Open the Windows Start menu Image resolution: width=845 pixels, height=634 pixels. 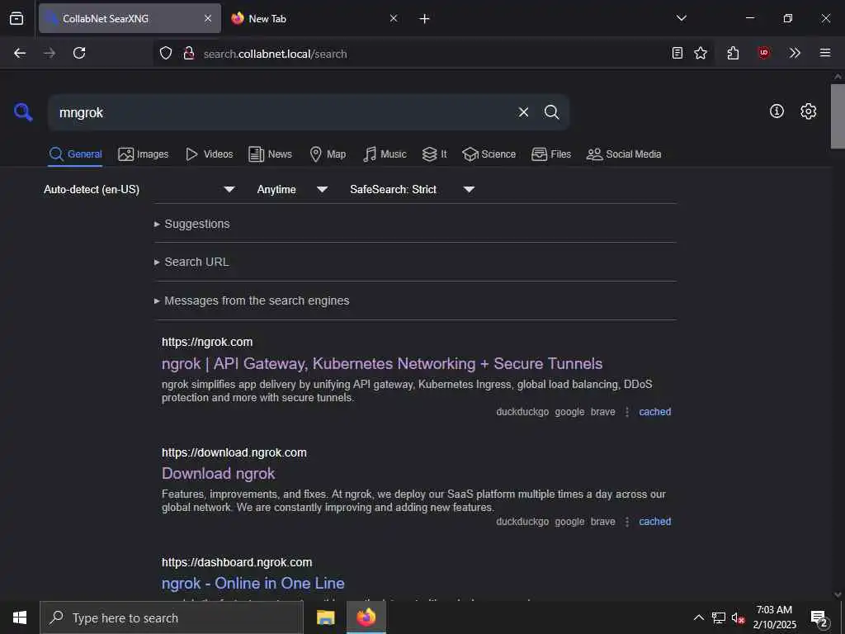click(x=20, y=617)
